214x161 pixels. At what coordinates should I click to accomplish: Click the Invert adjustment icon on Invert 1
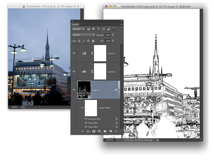[84, 54]
